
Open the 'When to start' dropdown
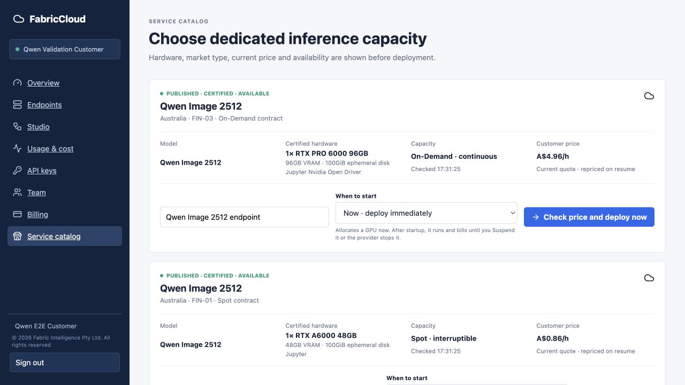click(x=427, y=213)
